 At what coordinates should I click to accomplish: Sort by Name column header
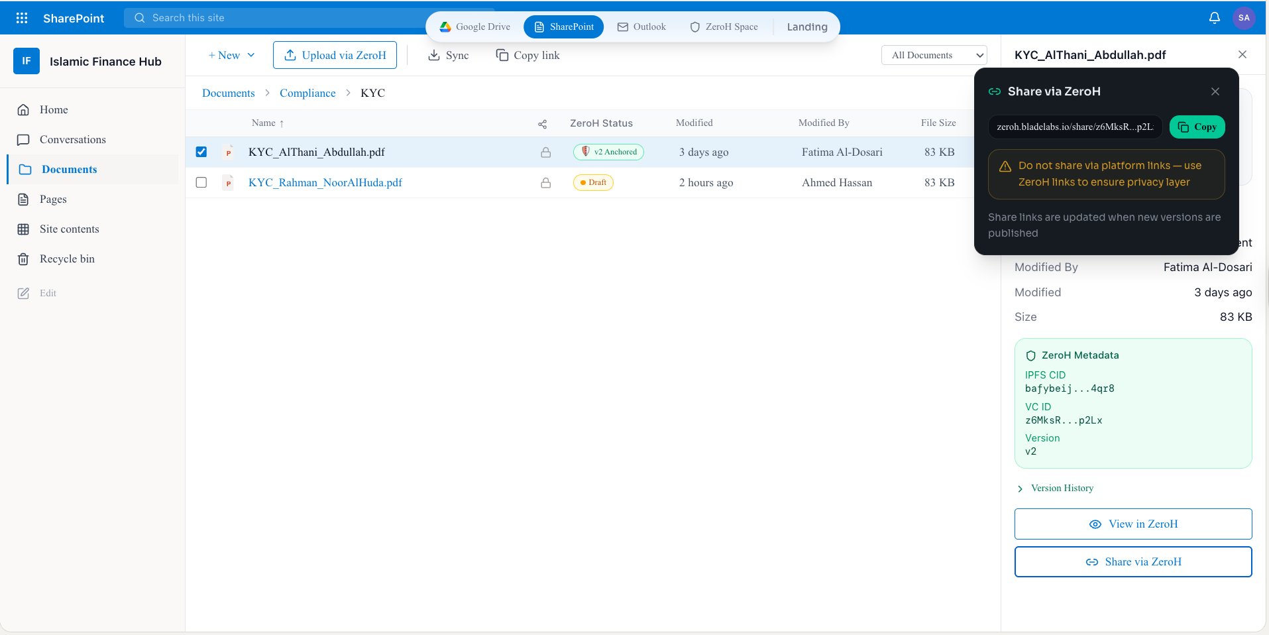(268, 123)
